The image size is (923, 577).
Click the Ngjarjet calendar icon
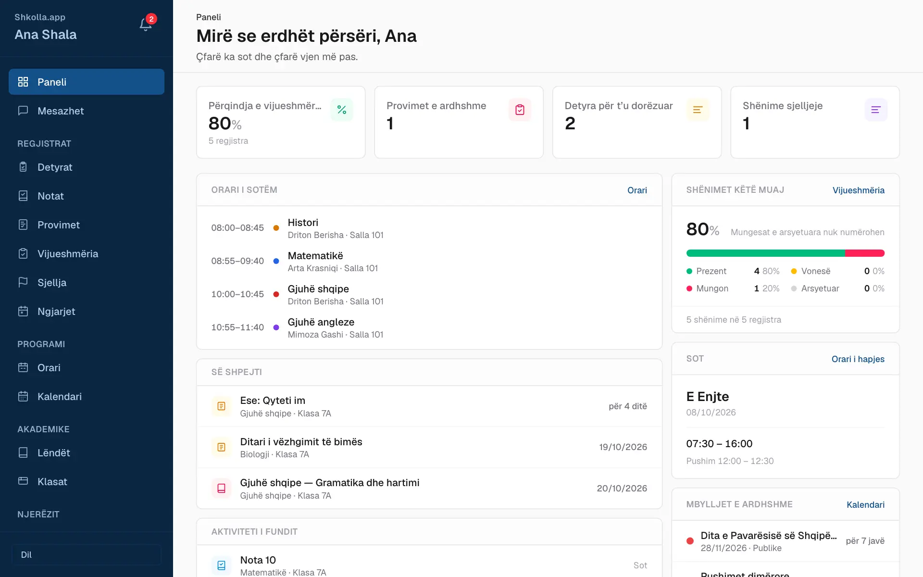pyautogui.click(x=23, y=311)
